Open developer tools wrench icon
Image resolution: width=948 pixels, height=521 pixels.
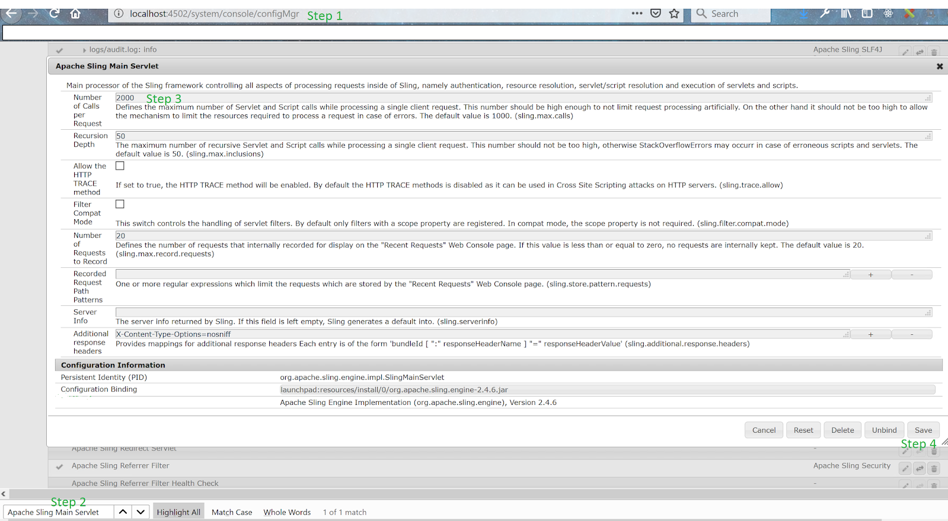(x=825, y=14)
